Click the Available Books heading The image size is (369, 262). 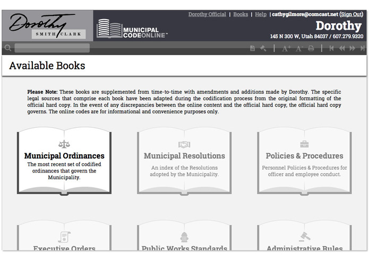click(47, 66)
